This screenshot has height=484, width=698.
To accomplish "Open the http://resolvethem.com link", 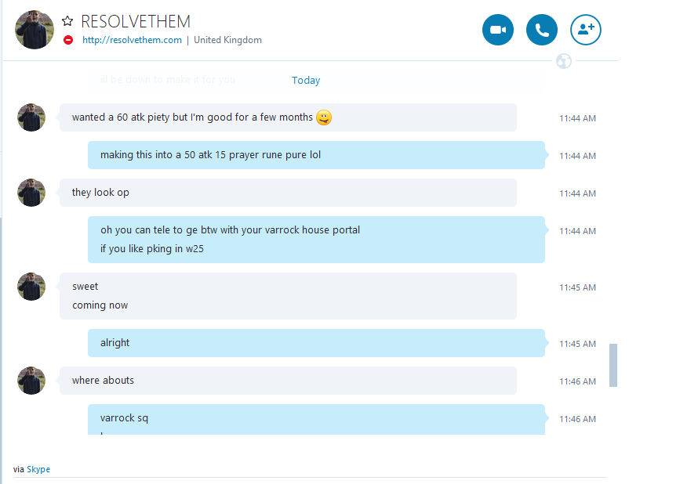I will (133, 40).
